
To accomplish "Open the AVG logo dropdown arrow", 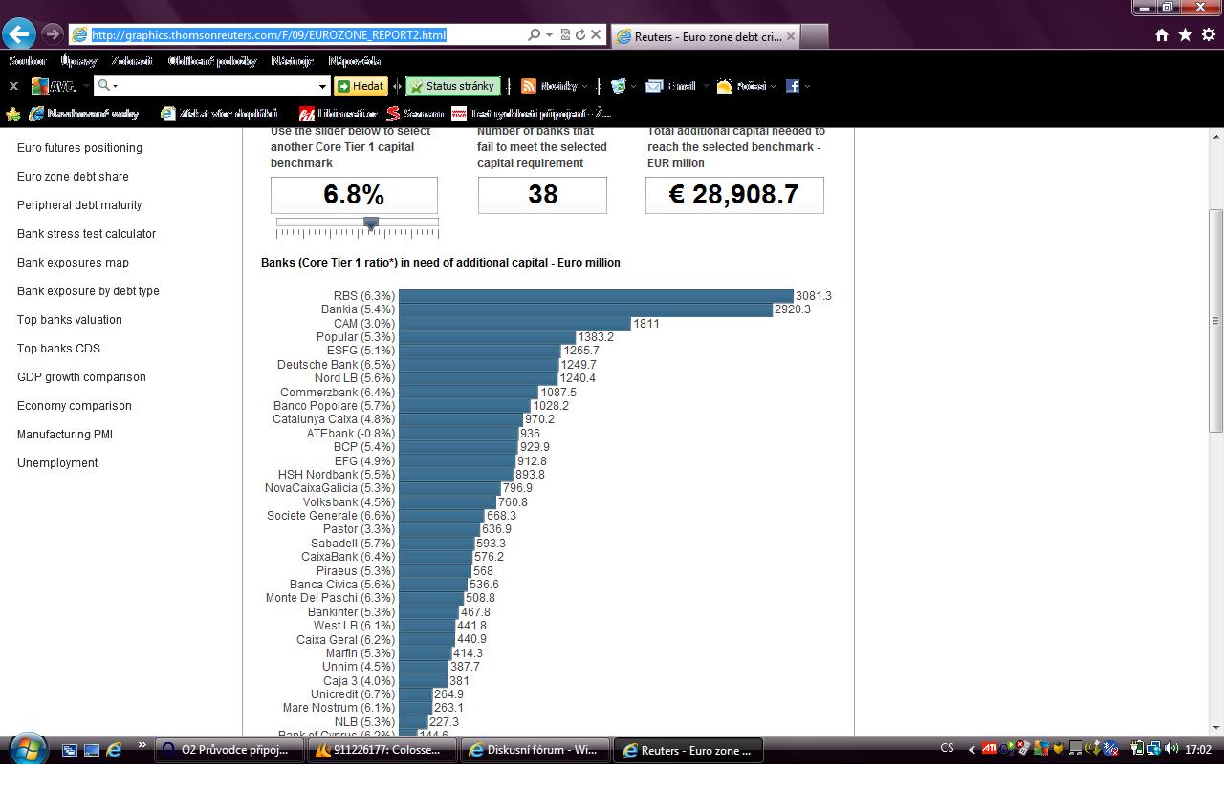I will pos(85,86).
